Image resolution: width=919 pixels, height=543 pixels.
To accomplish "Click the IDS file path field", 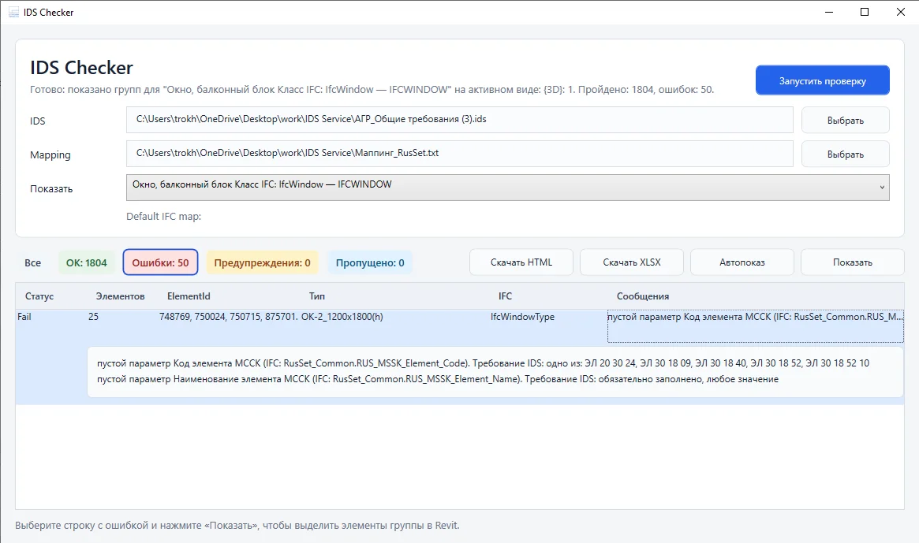I will tap(459, 120).
